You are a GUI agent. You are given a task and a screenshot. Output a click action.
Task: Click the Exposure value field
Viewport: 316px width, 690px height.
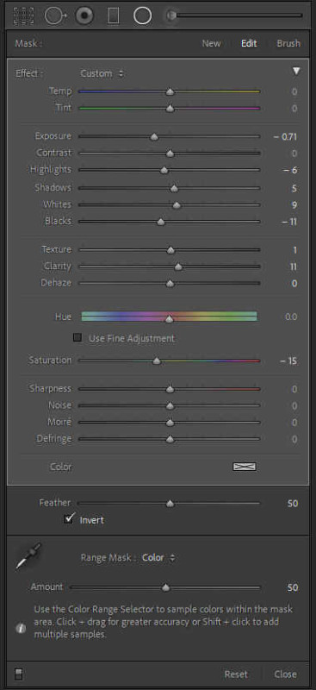[x=285, y=137]
